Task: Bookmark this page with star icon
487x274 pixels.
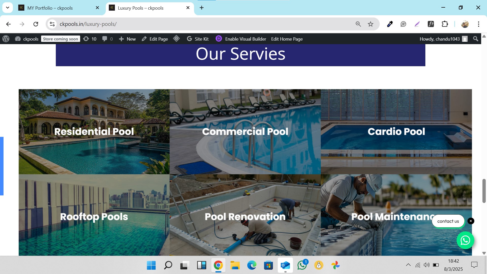Action: pyautogui.click(x=371, y=24)
